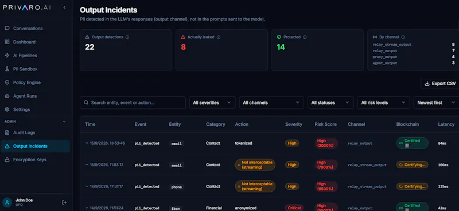Click the Privaro.AI logo
Viewport: 459px width, 211px height.
point(26,7)
